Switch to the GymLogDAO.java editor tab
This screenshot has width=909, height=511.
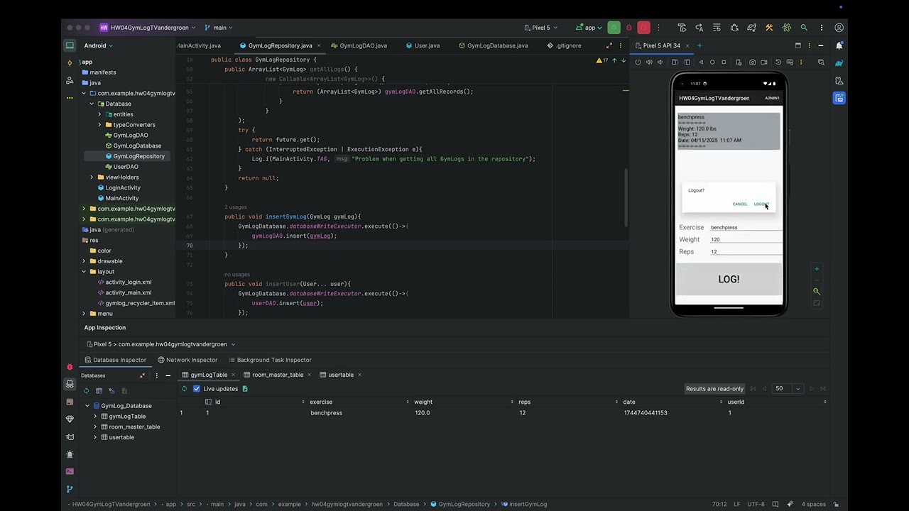tap(359, 45)
